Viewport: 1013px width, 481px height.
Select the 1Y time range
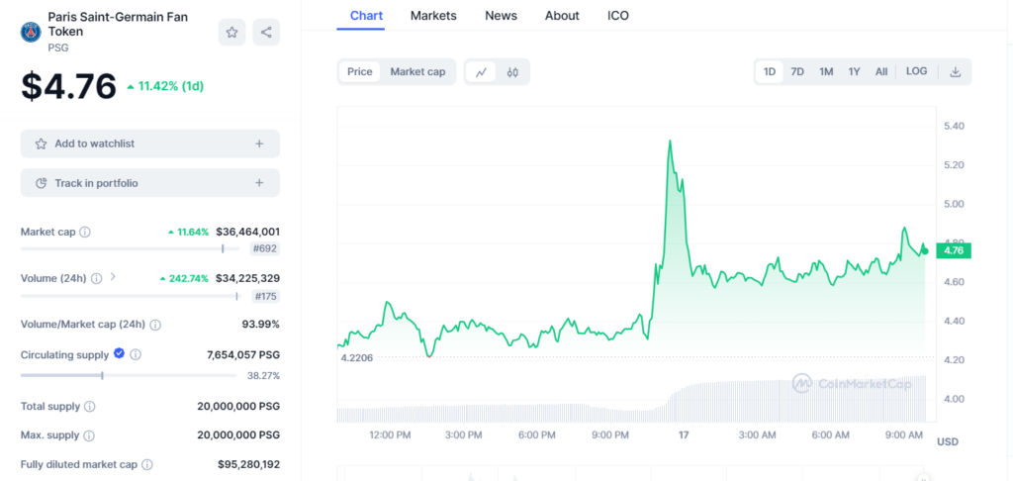[854, 72]
